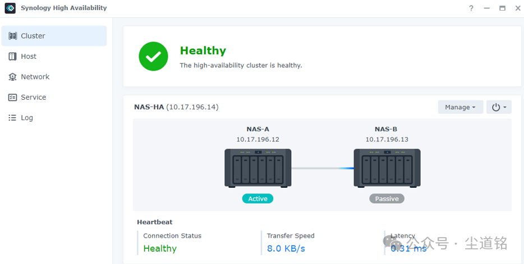View the Log page

[x=27, y=118]
